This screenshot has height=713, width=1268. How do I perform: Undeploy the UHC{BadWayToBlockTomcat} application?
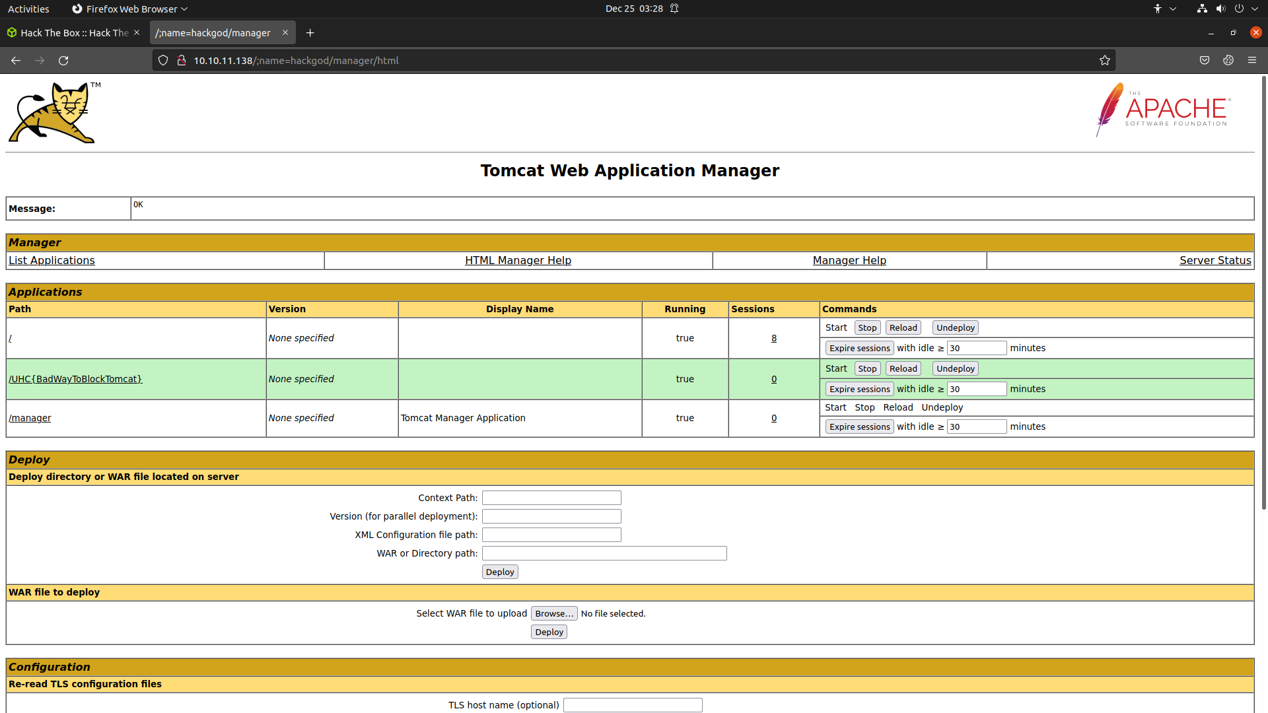click(x=955, y=368)
